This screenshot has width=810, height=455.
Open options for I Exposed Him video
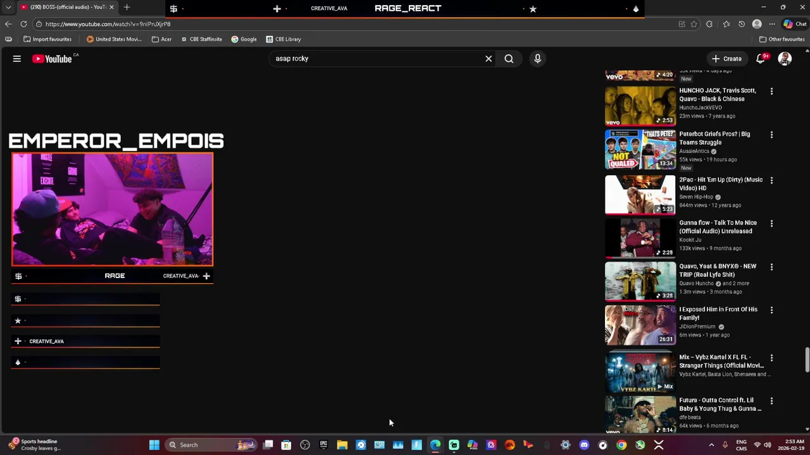click(x=771, y=310)
